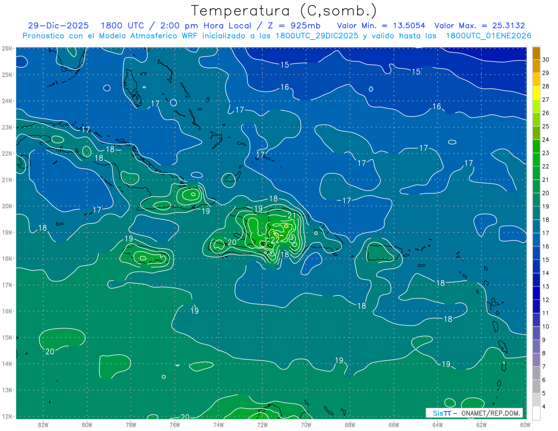Click the '74W' longitude axis label
This screenshot has height=431, width=558.
click(x=219, y=424)
